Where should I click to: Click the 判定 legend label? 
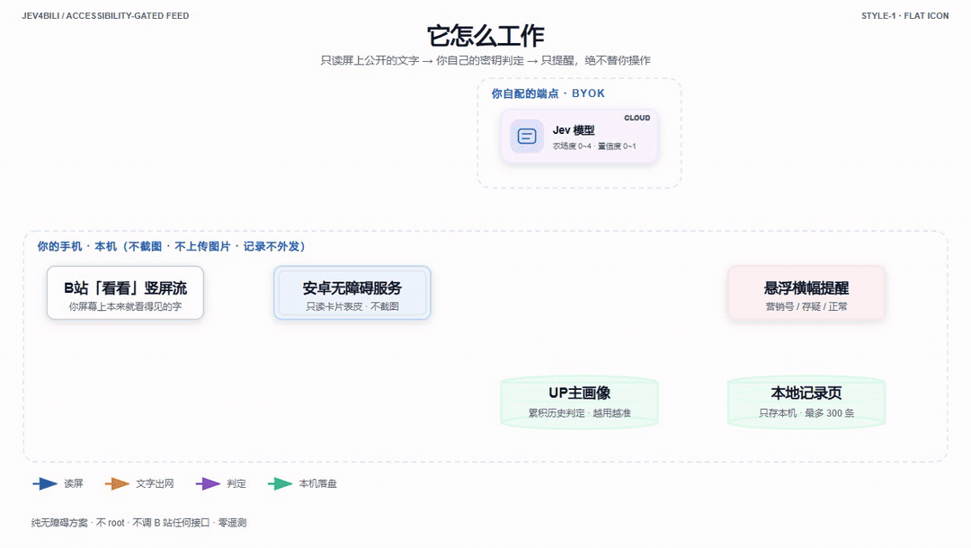pos(236,483)
